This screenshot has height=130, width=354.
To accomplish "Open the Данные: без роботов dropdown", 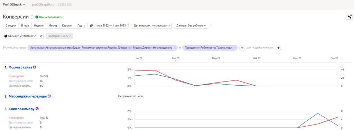I will 191,25.
